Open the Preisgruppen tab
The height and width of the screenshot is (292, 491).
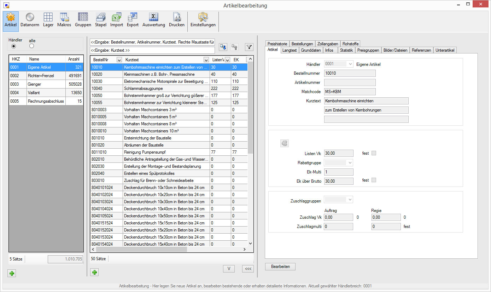tap(368, 50)
